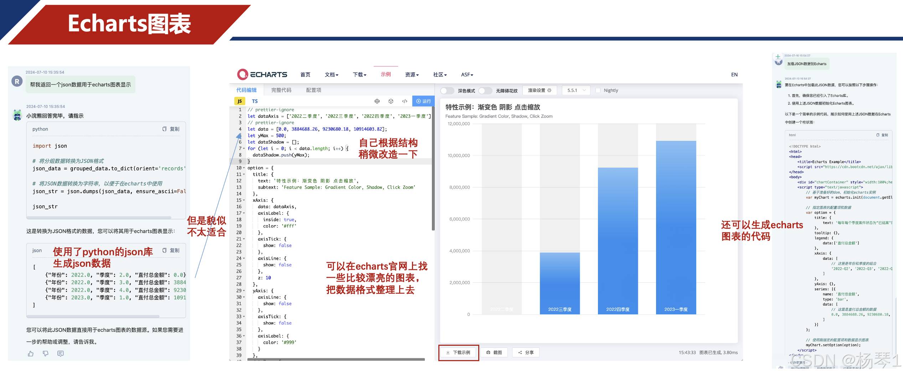Check the Nightly checkbox
This screenshot has width=903, height=375.
[598, 91]
